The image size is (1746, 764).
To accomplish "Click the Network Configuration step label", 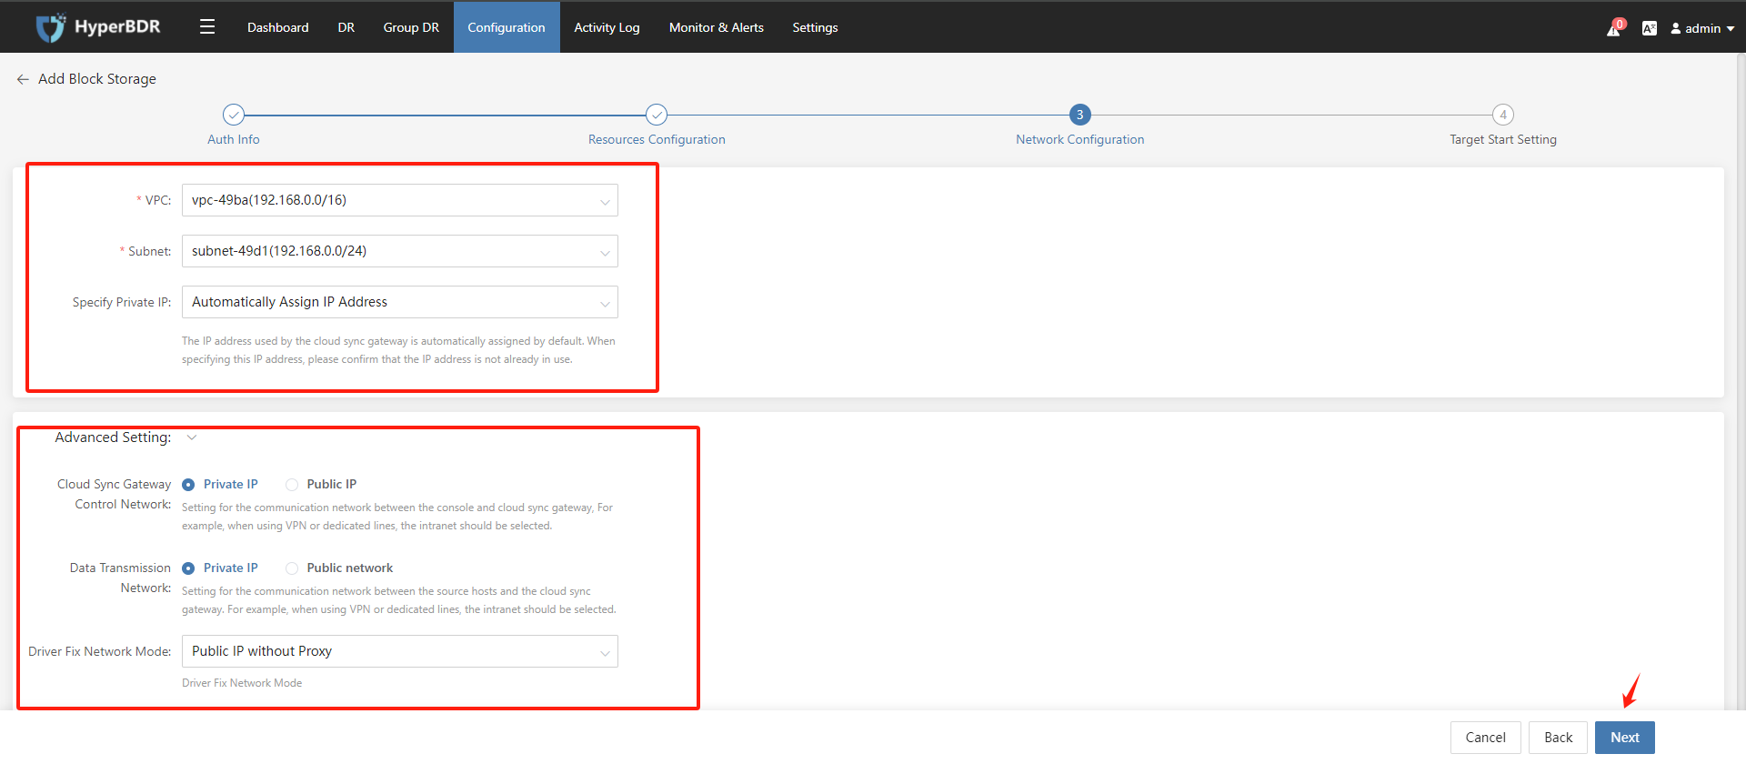I will coord(1079,139).
